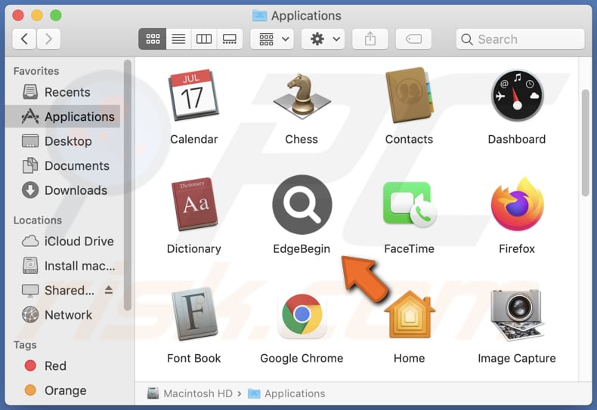The height and width of the screenshot is (410, 597).
Task: Open Recents in the sidebar
Action: coord(63,92)
